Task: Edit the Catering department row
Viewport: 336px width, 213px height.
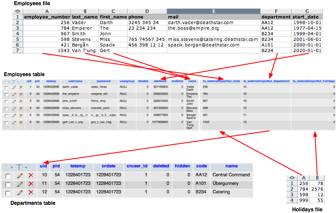Action: 20,192
